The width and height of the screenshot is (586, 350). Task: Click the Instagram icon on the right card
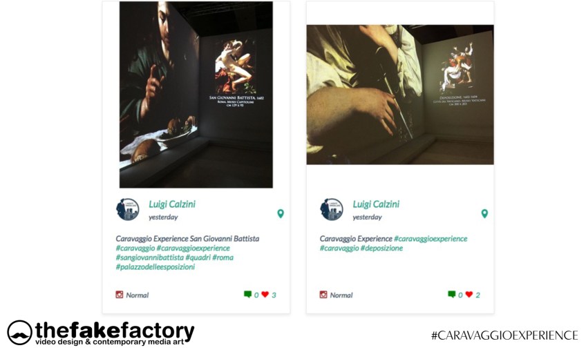[323, 295]
